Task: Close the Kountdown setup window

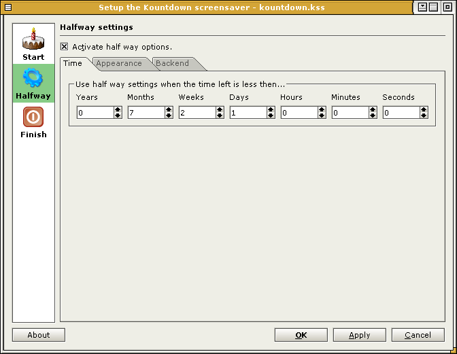Action: (447, 7)
